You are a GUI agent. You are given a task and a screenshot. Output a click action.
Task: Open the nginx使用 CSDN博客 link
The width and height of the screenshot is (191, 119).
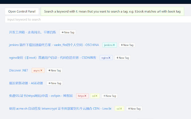pyautogui.click(x=53, y=58)
